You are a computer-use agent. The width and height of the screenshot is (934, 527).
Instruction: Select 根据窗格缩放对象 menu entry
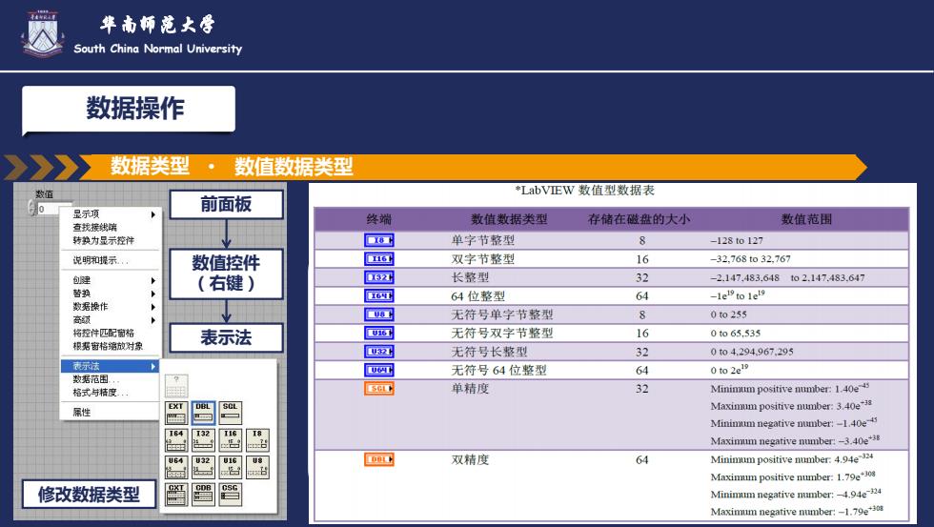(x=111, y=346)
